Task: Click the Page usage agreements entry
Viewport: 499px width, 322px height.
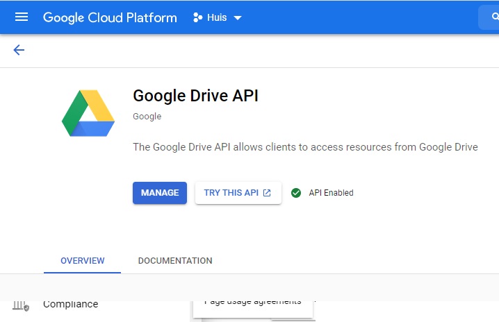Action: (252, 302)
